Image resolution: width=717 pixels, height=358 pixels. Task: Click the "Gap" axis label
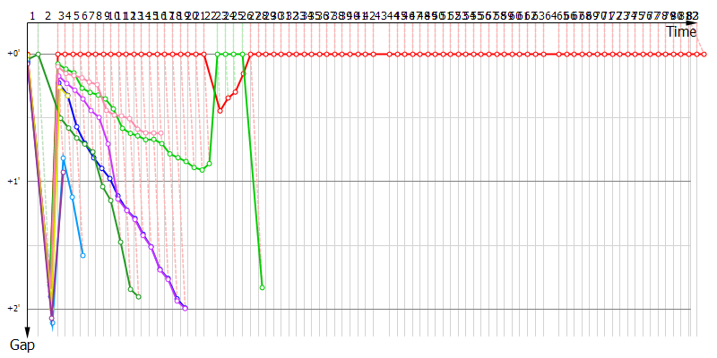(22, 345)
